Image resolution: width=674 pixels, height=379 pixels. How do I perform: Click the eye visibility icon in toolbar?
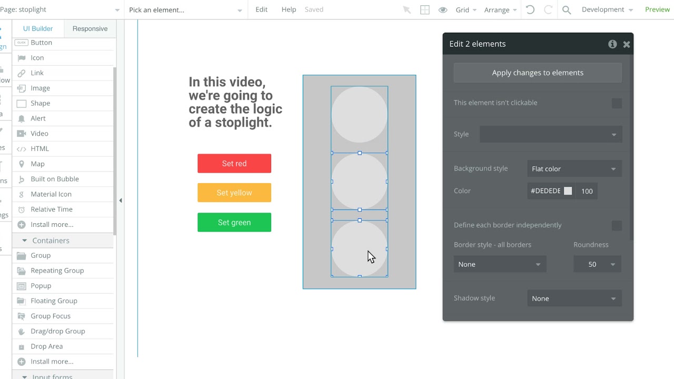point(443,9)
